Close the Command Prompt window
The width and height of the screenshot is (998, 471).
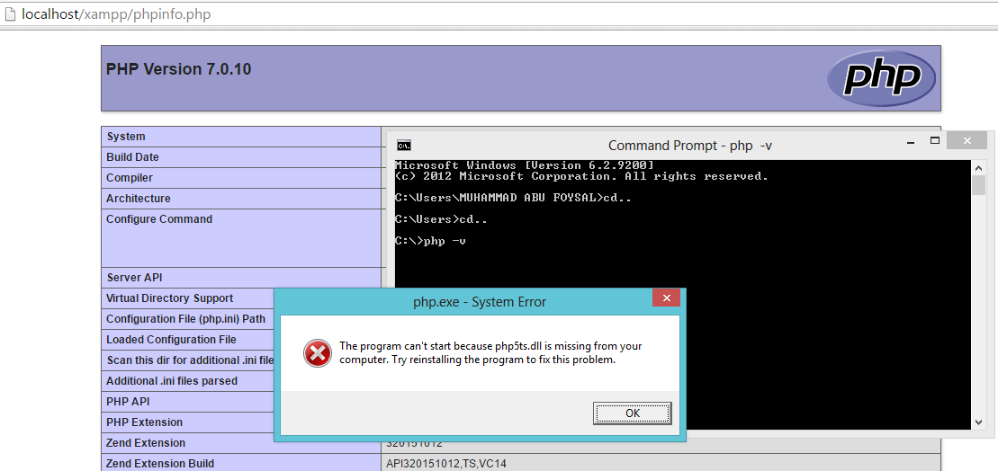967,140
